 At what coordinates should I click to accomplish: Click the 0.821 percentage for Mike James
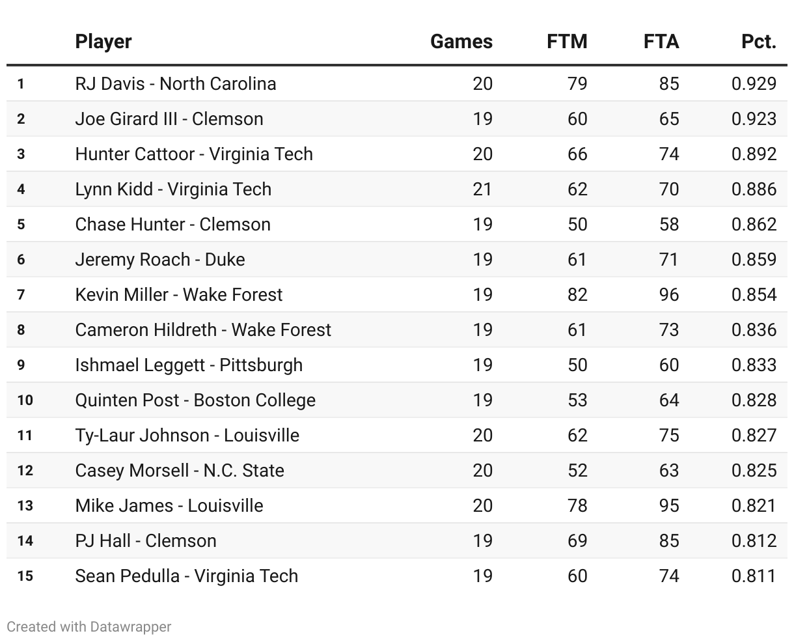click(754, 505)
